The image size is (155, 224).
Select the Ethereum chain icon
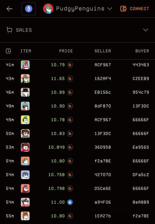pos(29,9)
